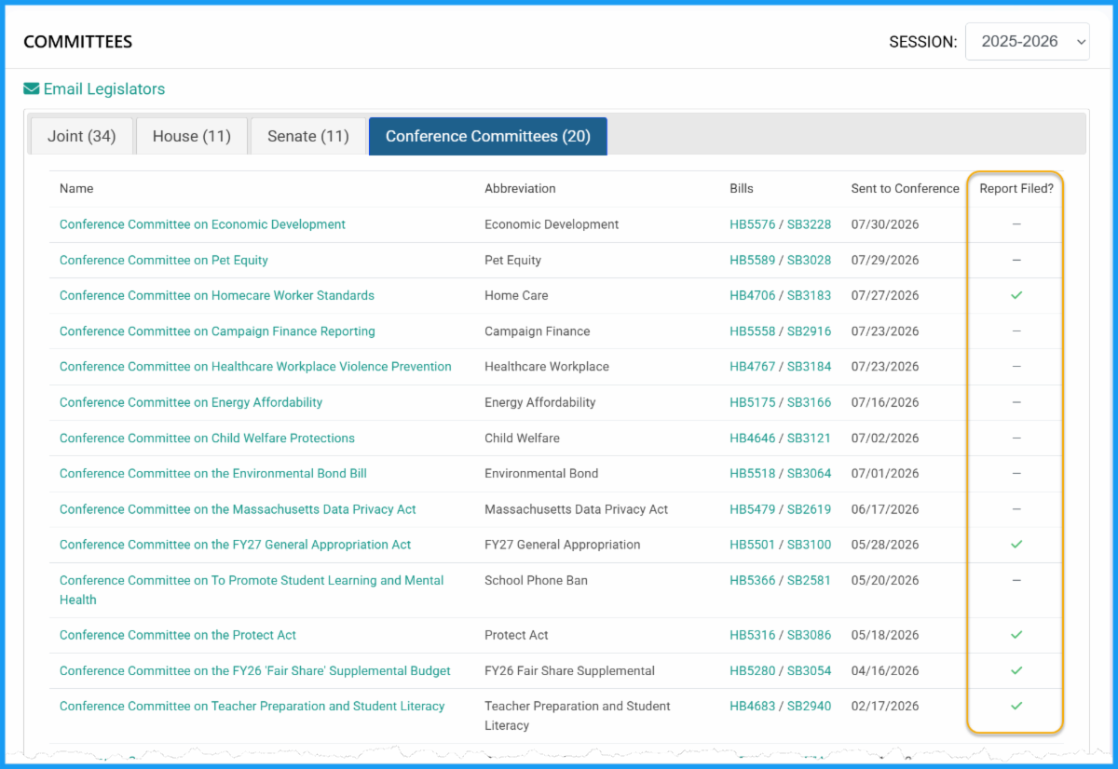Open bill SB3086
This screenshot has width=1118, height=769.
click(x=809, y=635)
